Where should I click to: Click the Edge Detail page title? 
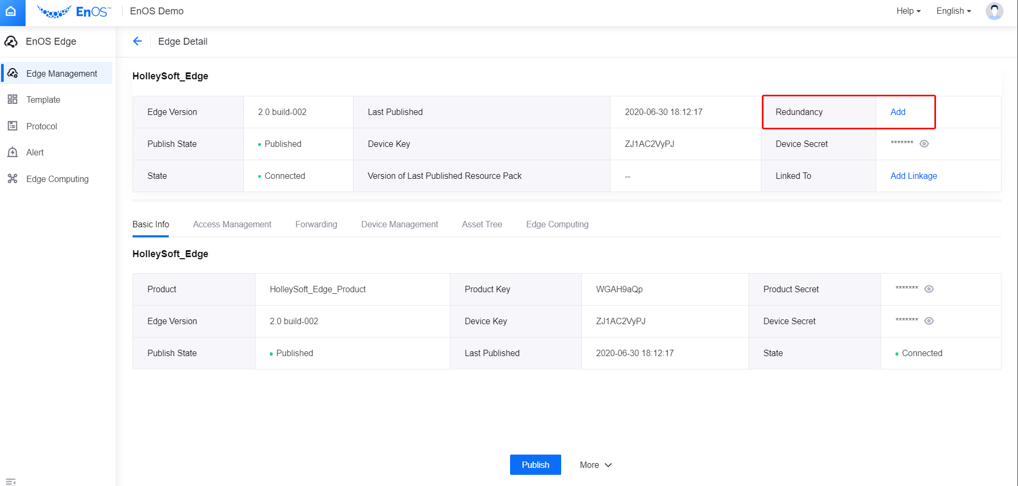[183, 42]
